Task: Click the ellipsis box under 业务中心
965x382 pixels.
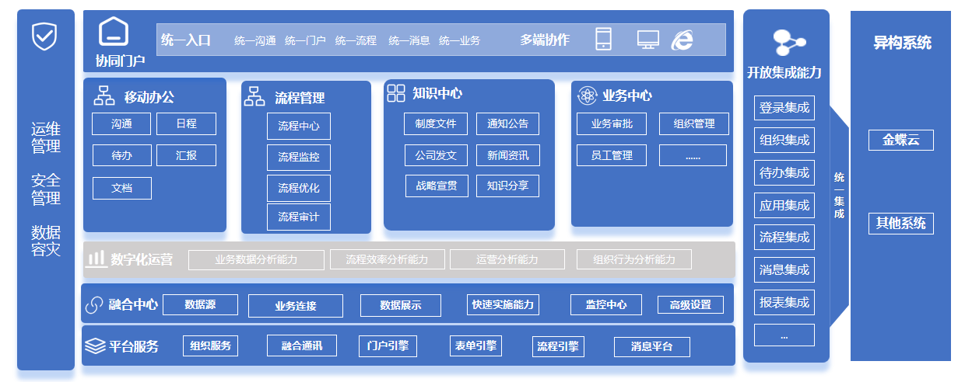Action: (x=693, y=155)
